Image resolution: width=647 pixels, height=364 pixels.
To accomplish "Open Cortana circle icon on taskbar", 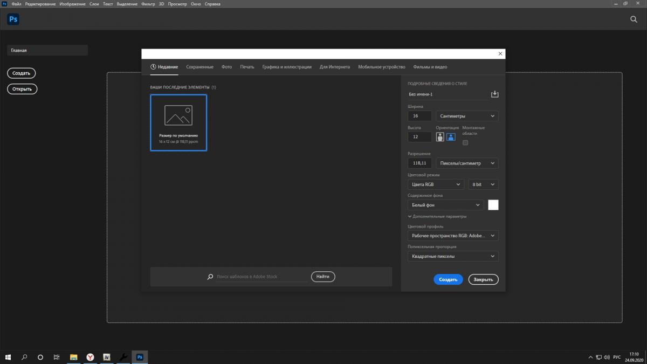I will [x=40, y=357].
